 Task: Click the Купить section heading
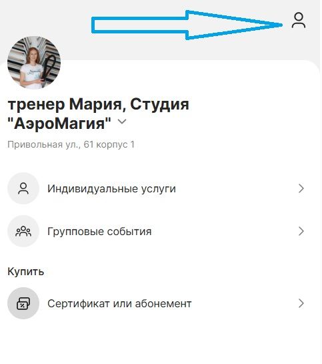[x=26, y=271]
